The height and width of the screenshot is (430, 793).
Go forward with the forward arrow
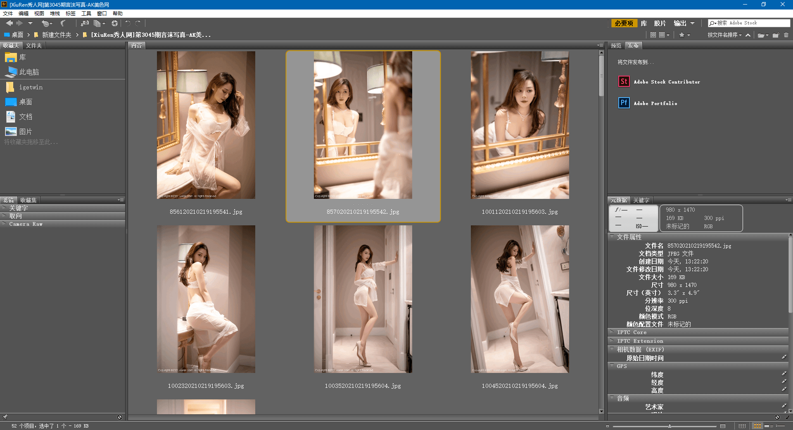tap(19, 23)
